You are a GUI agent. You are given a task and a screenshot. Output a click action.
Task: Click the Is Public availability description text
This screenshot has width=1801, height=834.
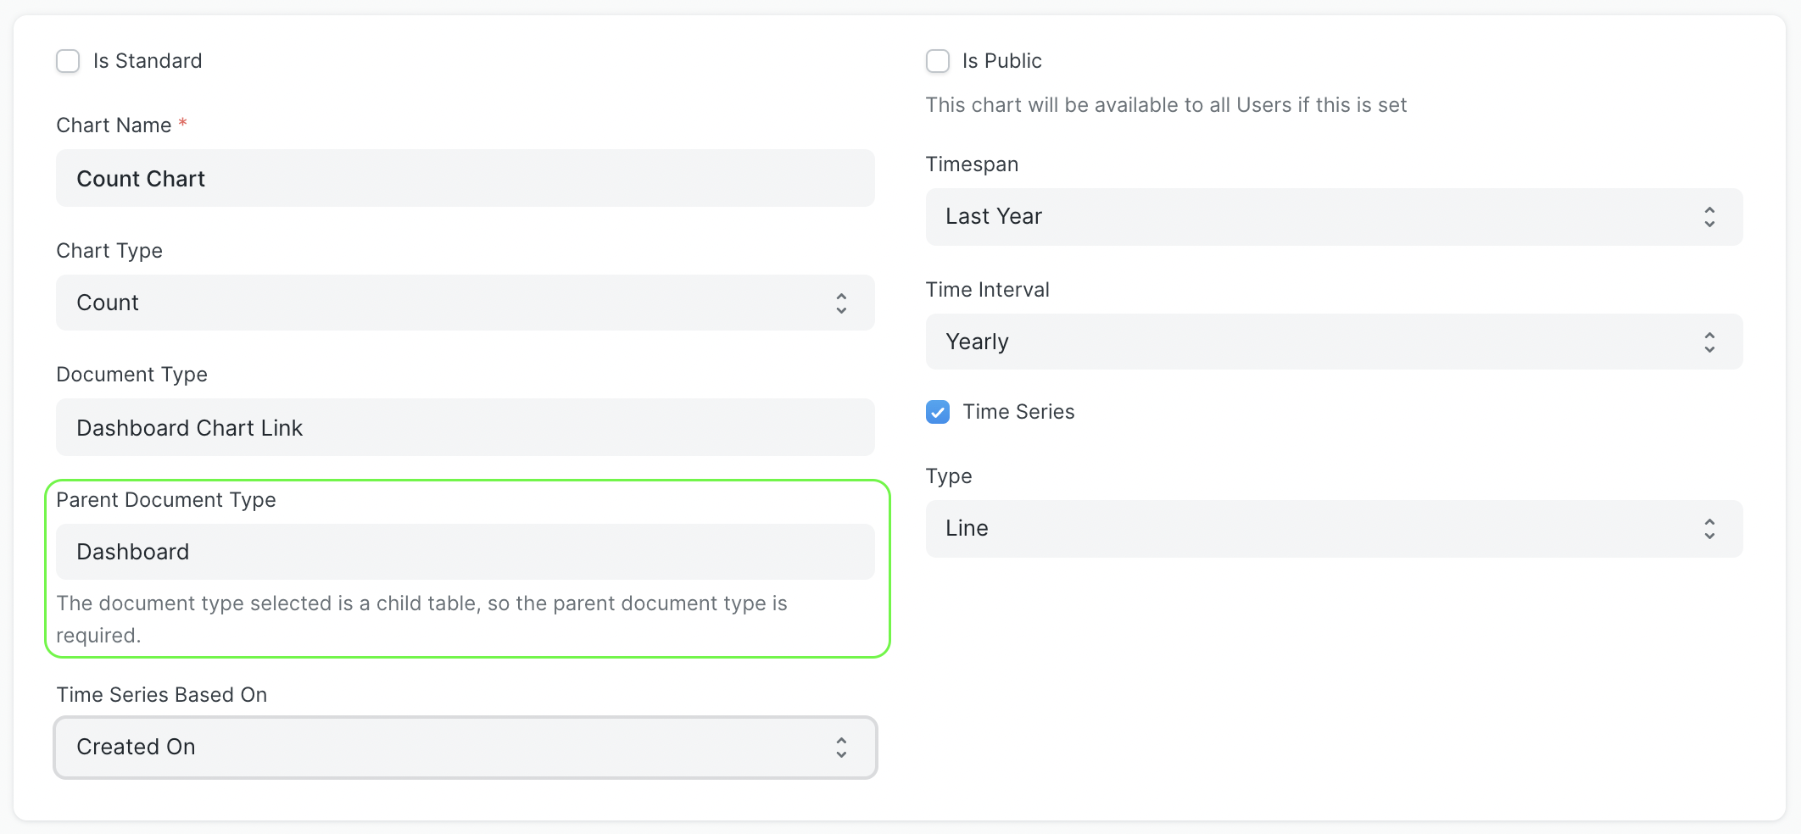click(1166, 105)
